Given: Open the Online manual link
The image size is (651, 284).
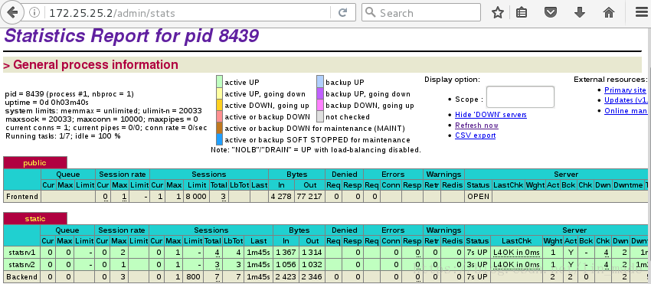Looking at the screenshot, I should (626, 110).
